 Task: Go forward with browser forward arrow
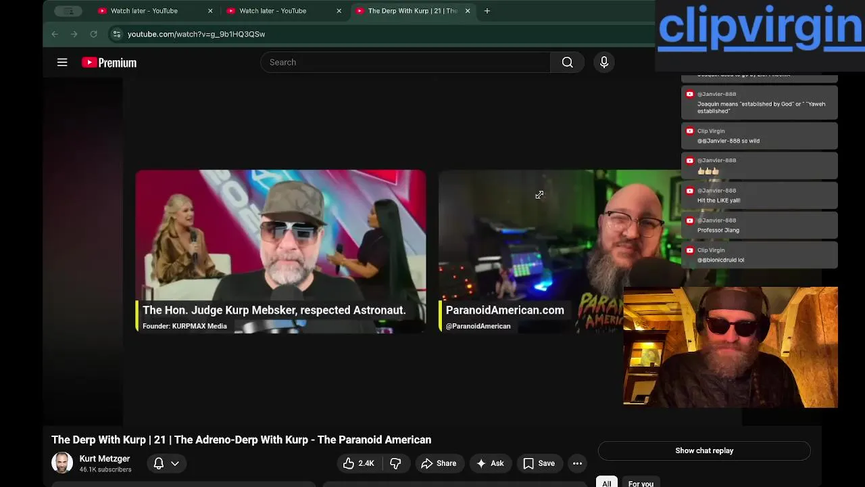[74, 34]
